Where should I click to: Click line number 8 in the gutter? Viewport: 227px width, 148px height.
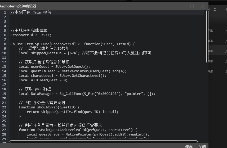point(5,44)
